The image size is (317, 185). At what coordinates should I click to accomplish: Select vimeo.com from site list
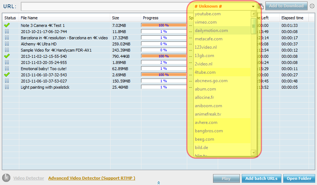[222, 22]
